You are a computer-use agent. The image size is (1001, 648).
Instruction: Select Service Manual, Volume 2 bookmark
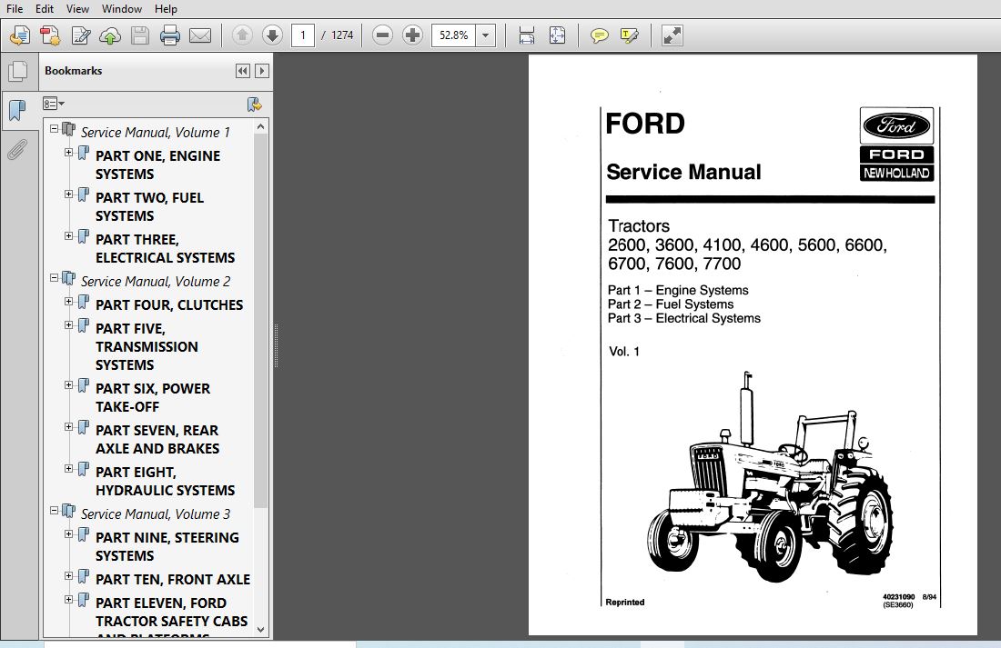point(155,282)
